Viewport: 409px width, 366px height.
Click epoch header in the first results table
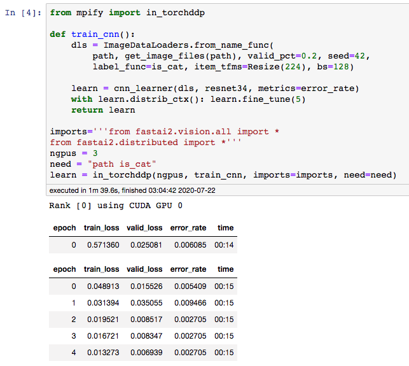click(x=62, y=228)
